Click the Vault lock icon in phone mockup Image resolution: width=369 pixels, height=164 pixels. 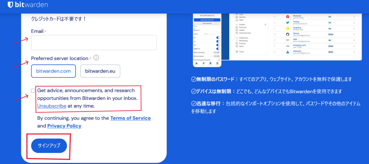tap(196, 63)
